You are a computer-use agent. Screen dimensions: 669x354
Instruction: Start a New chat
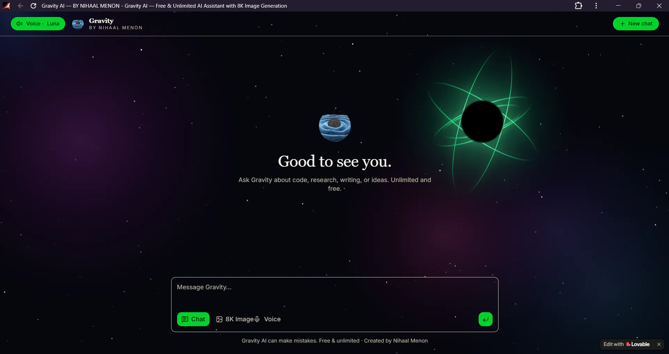coord(636,24)
